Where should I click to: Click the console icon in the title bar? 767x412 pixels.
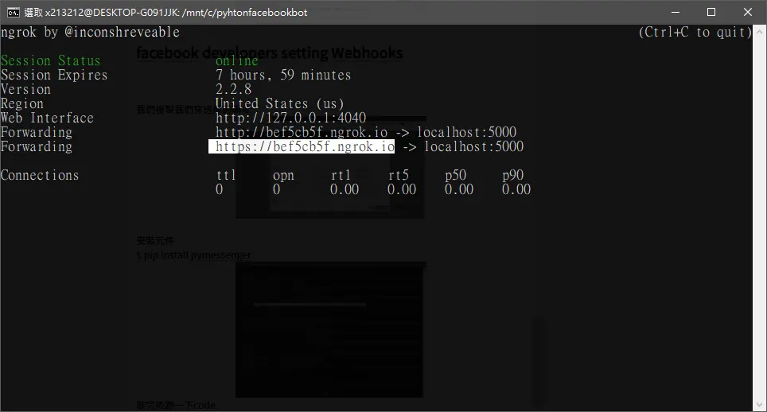coord(14,12)
